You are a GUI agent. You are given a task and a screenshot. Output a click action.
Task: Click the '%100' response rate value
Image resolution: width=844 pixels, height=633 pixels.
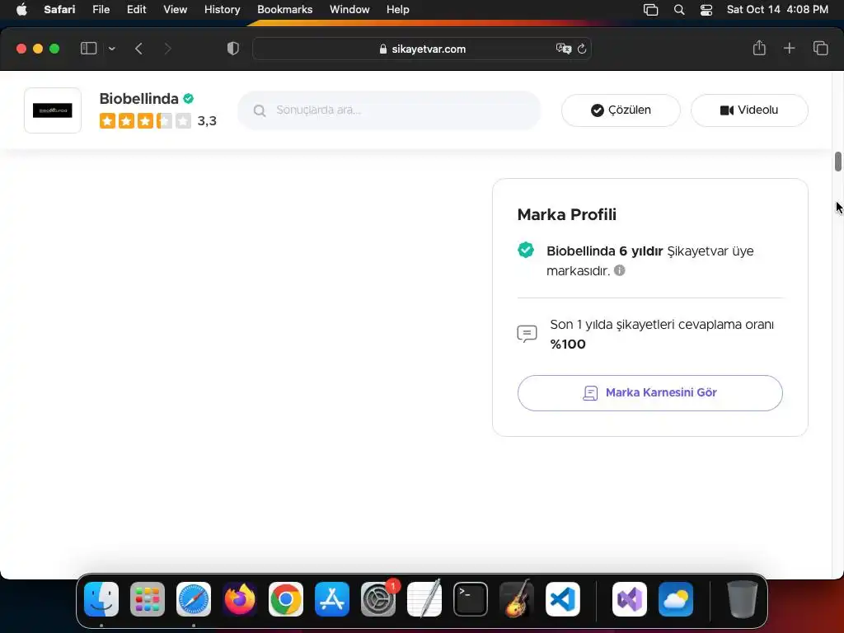point(568,345)
